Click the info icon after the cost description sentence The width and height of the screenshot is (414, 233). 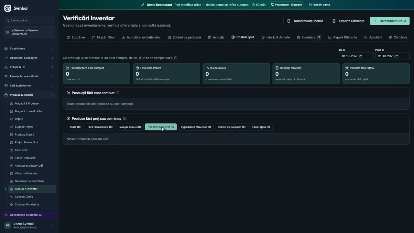pyautogui.click(x=176, y=58)
